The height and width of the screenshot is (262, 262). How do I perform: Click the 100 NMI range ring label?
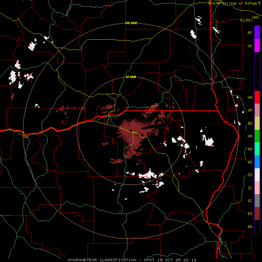[x=131, y=23]
